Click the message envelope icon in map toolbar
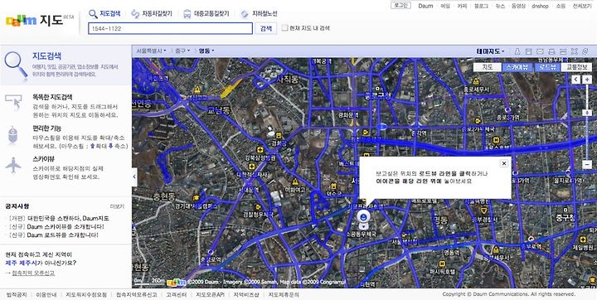 pos(540,51)
